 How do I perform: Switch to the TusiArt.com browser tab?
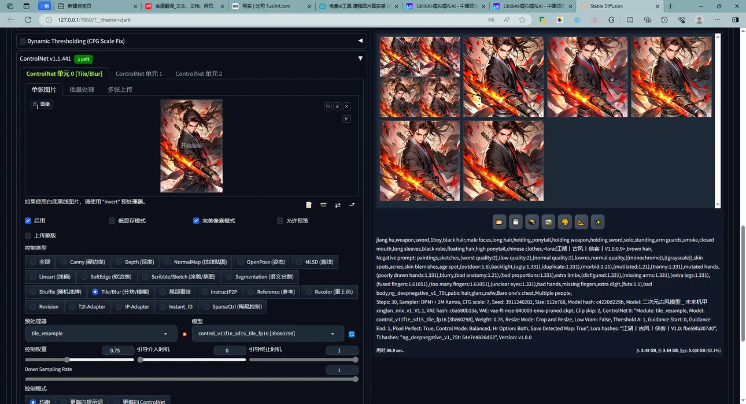pos(270,6)
